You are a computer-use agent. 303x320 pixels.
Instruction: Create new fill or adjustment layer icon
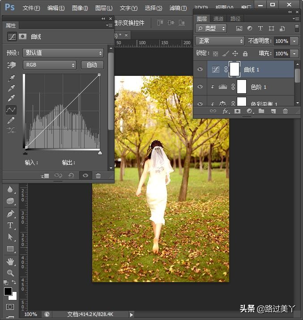tap(250, 111)
